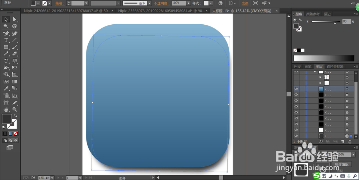
Task: Click the 变换 link
Action: (x=245, y=4)
